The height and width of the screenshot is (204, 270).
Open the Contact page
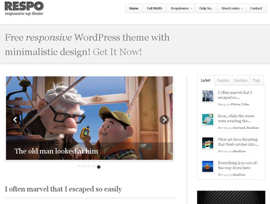click(x=256, y=8)
